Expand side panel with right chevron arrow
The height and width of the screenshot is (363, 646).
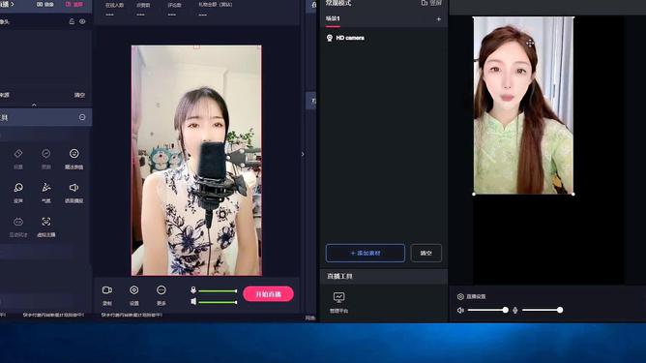click(303, 154)
